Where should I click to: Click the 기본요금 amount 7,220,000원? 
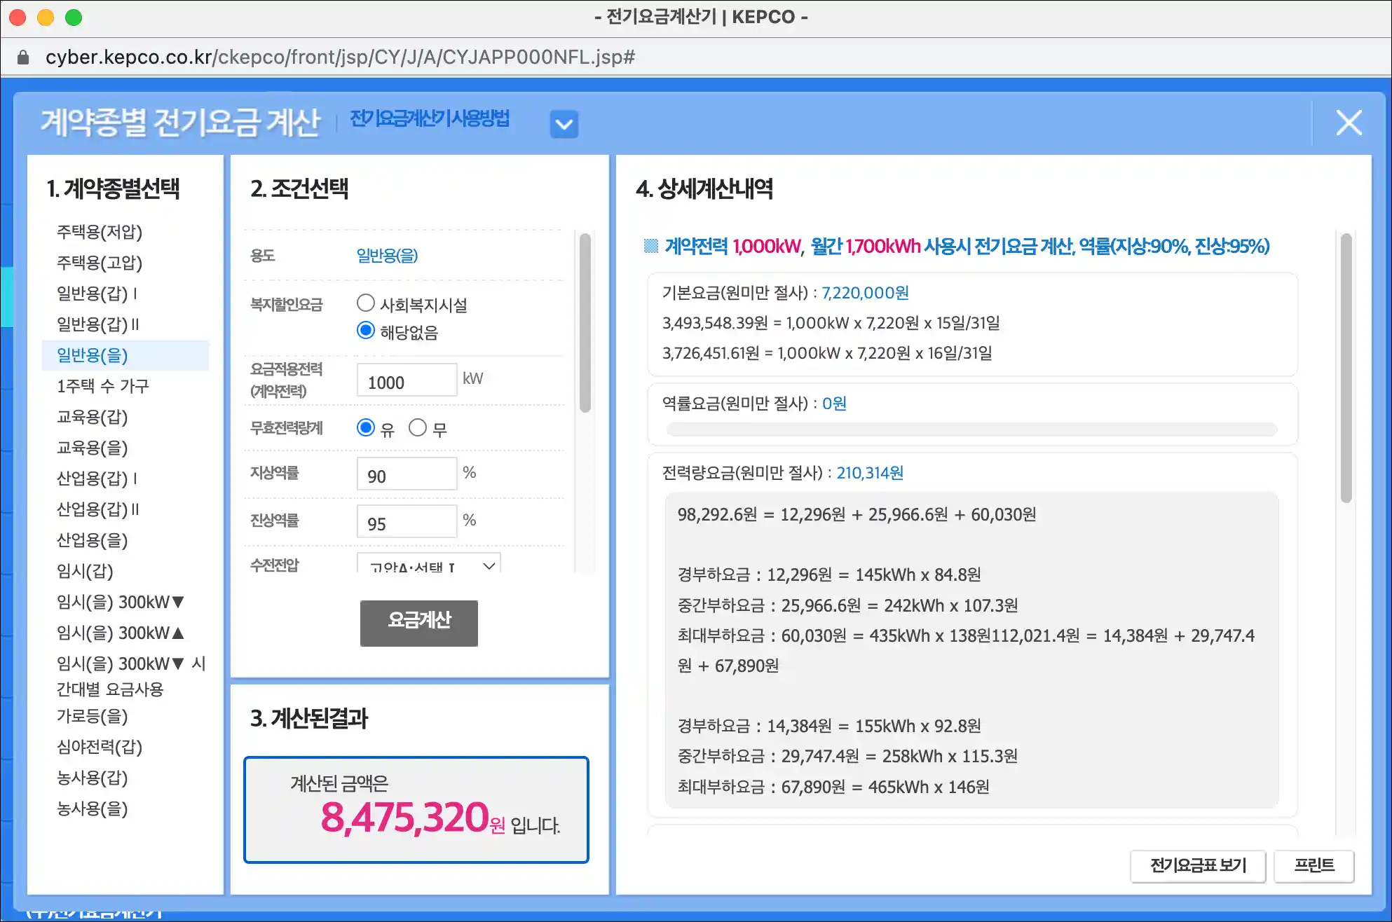pos(865,293)
